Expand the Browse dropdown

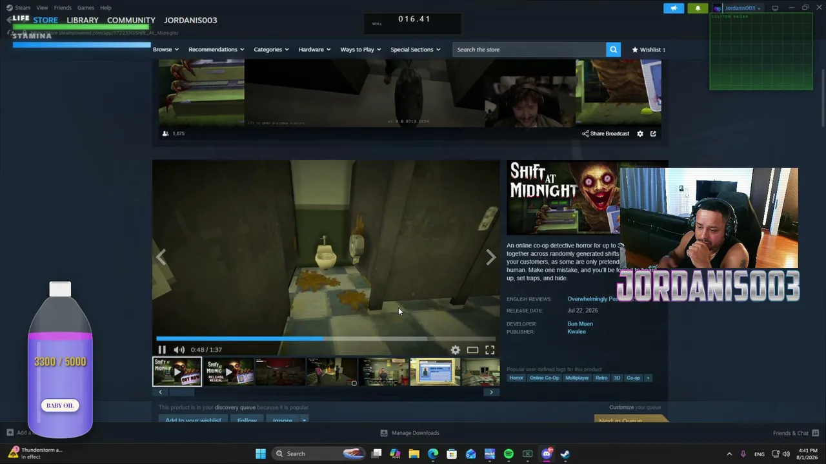point(165,50)
